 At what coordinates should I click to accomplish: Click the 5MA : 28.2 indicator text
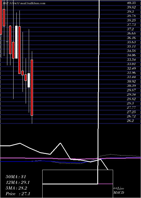coord(16,188)
